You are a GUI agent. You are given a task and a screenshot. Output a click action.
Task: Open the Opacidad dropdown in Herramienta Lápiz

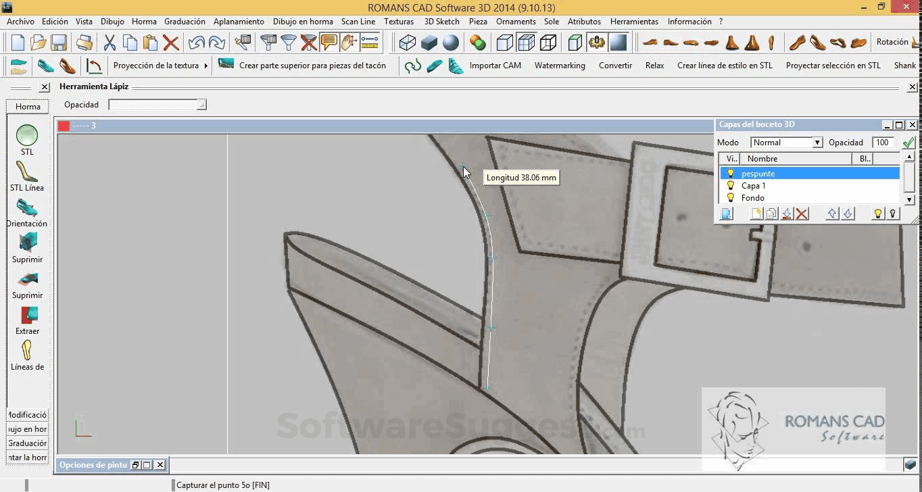[201, 105]
